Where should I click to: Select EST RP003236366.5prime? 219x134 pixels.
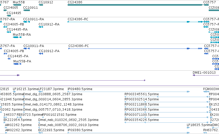point(142,110)
